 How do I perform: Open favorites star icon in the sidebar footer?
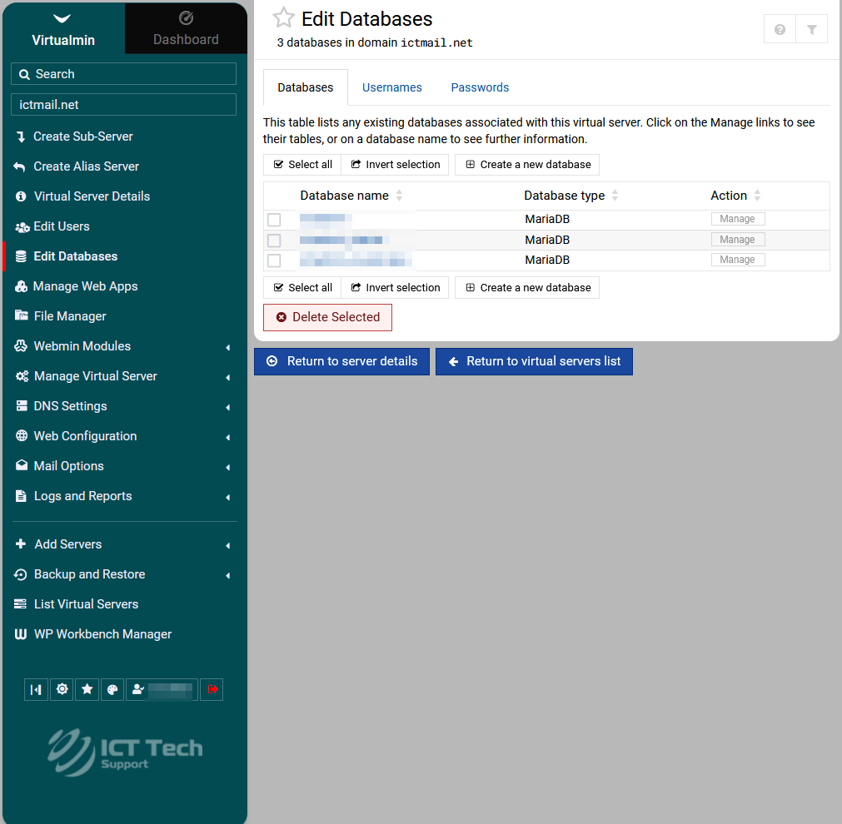pyautogui.click(x=87, y=690)
